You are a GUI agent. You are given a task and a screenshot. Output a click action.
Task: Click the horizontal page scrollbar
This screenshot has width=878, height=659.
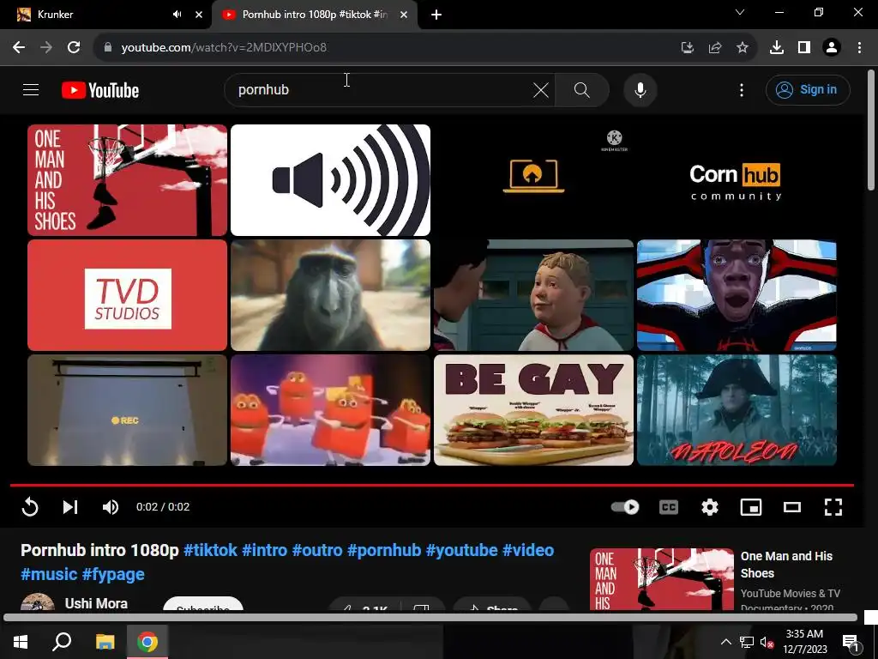430,618
